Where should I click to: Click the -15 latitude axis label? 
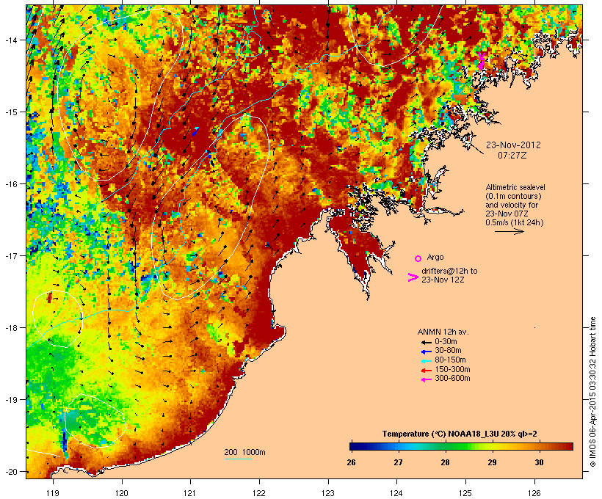point(10,112)
